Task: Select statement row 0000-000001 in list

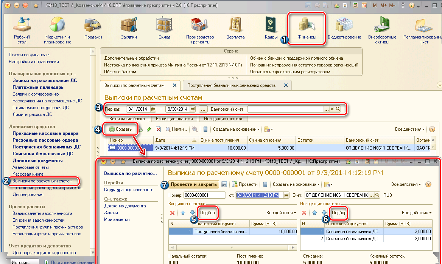Action: [x=269, y=148]
